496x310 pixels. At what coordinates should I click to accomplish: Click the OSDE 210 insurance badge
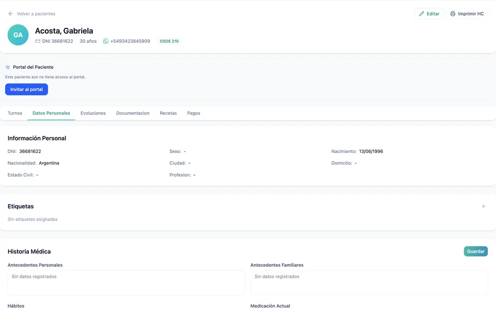pyautogui.click(x=169, y=41)
